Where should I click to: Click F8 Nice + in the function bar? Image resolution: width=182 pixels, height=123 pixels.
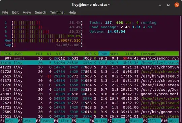[134, 121]
